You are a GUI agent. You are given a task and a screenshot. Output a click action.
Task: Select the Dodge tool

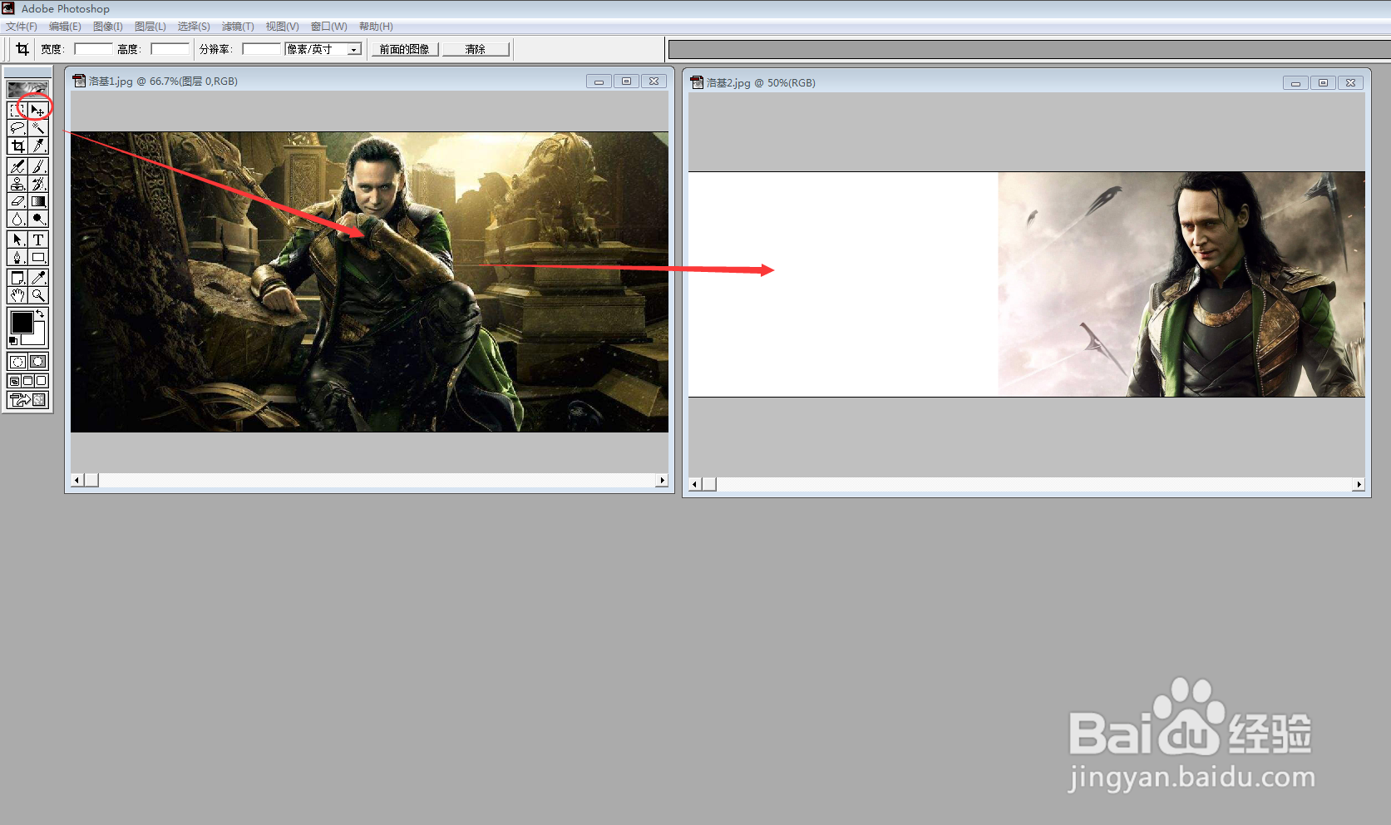[38, 219]
